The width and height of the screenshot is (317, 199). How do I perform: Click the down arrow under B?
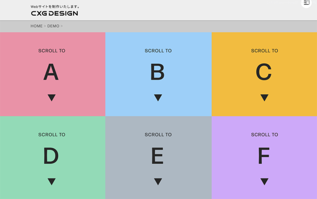[x=158, y=97]
